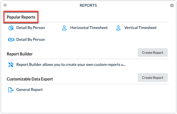Image resolution: width=177 pixels, height=114 pixels.
Task: Click the Report Builder wrench tools icon
Action: click(x=11, y=65)
